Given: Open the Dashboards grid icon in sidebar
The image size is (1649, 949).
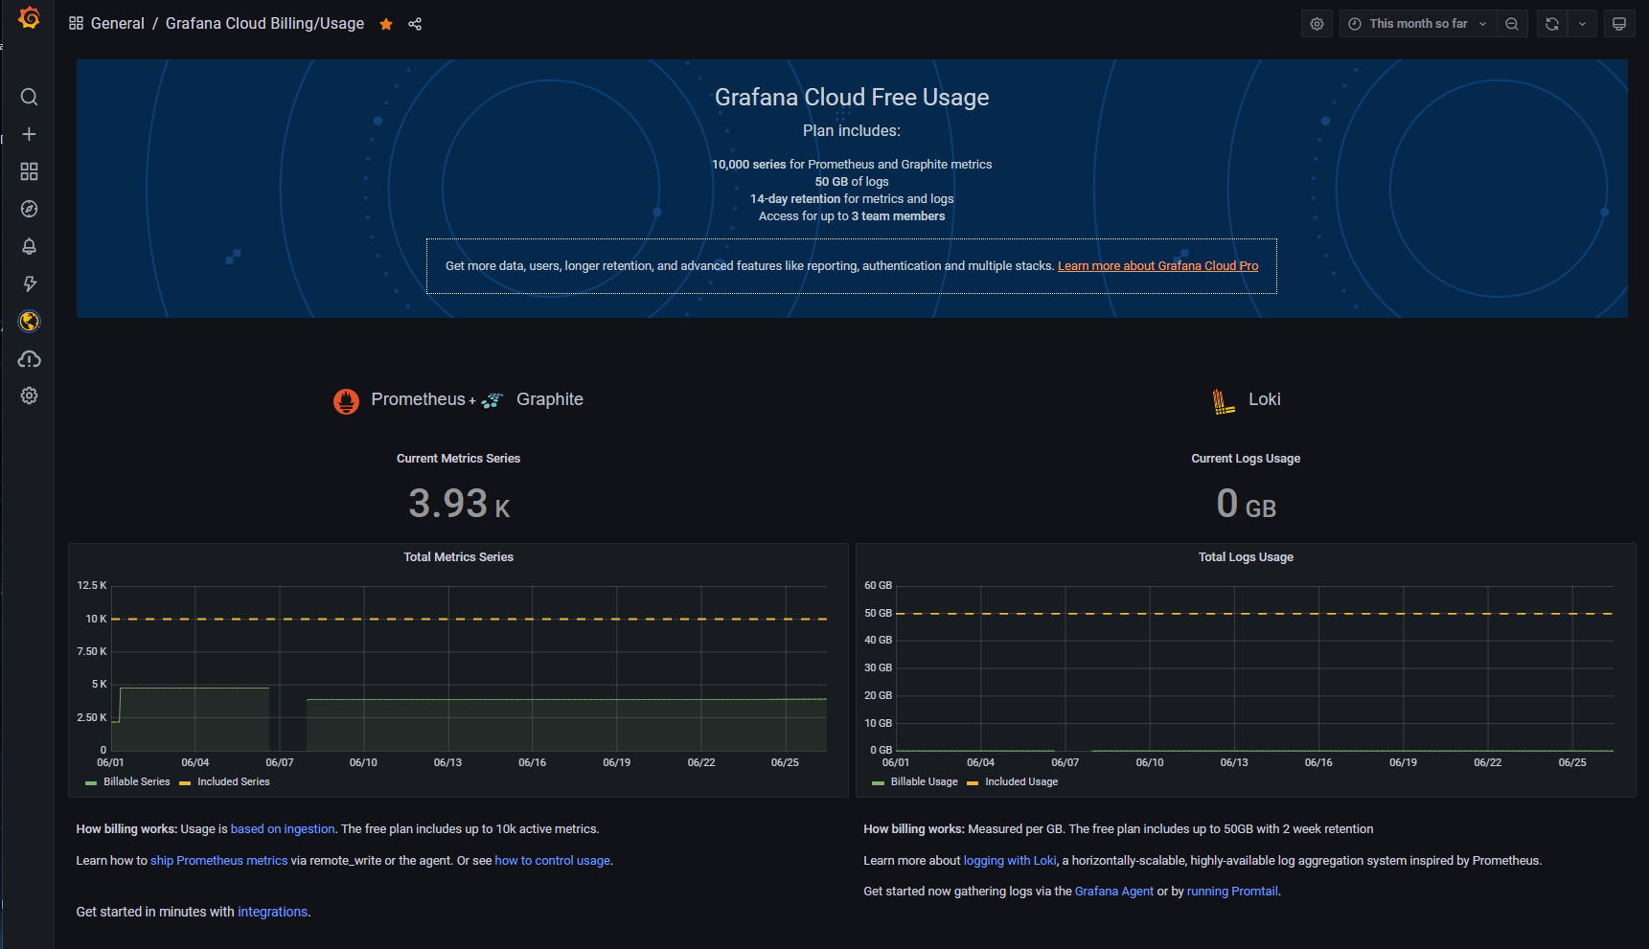Looking at the screenshot, I should click(x=29, y=171).
